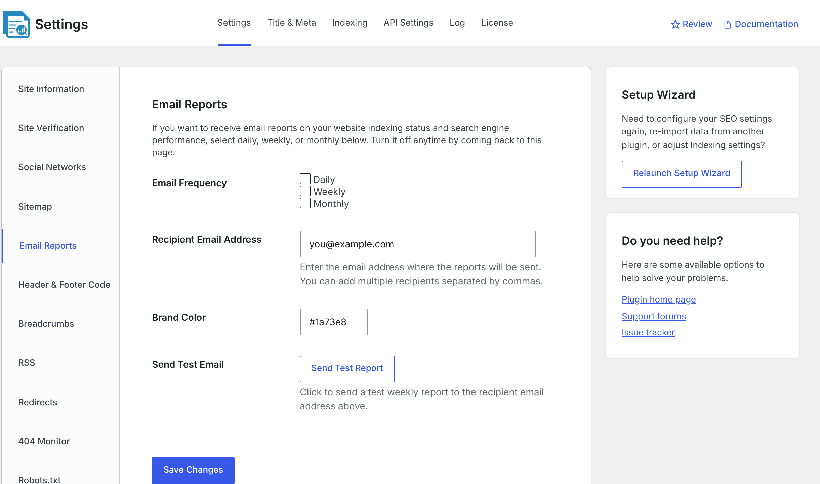Go to the 404 Monitor section
Viewport: 820px width, 484px height.
(44, 441)
